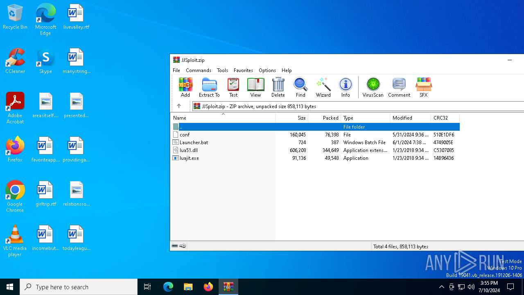Open the Commands menu
524x295 pixels.
tap(199, 70)
